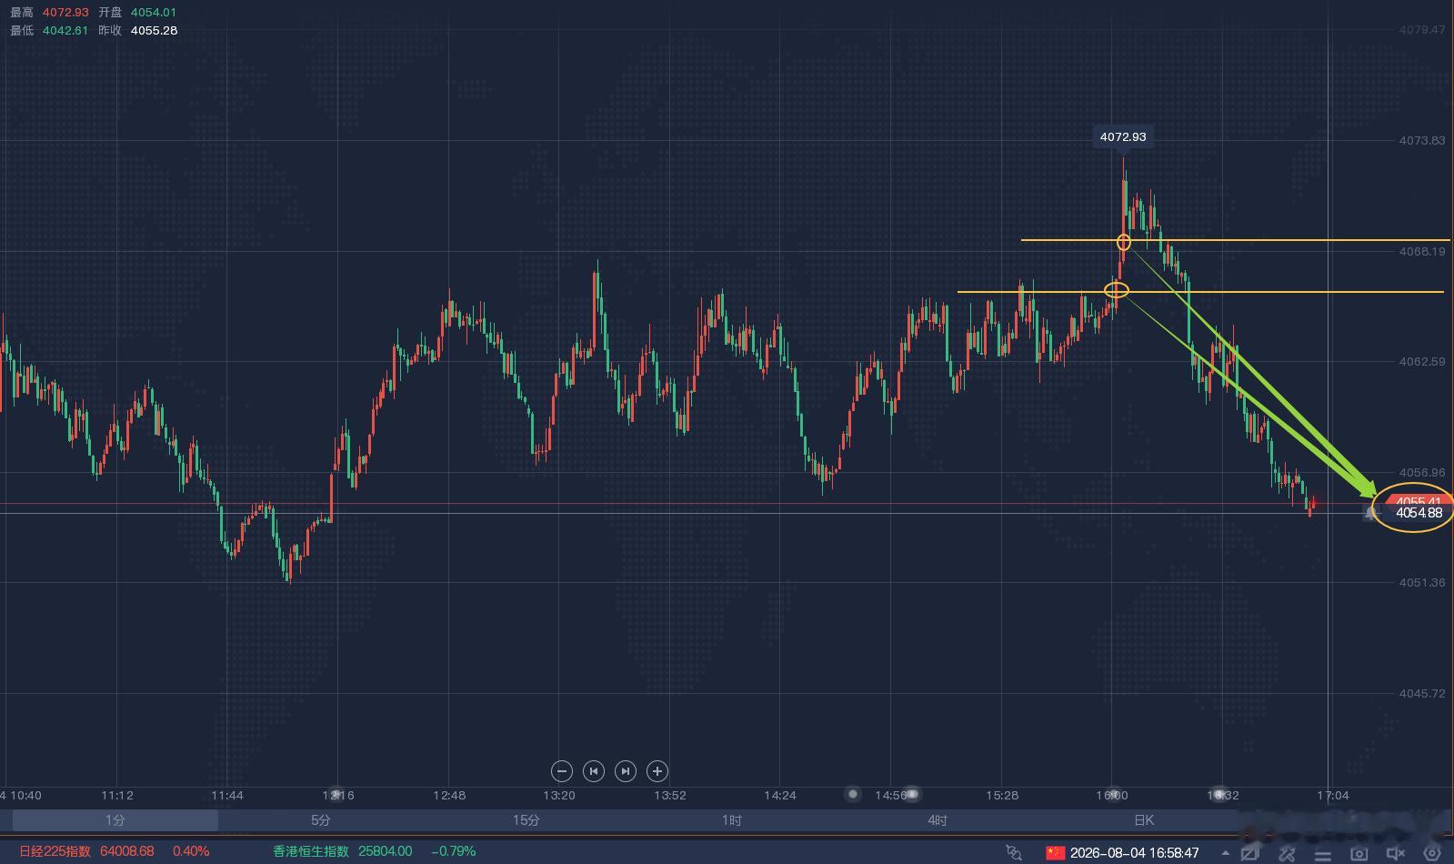The height and width of the screenshot is (864, 1454).
Task: Toggle the muted sound icon
Action: click(x=1395, y=853)
